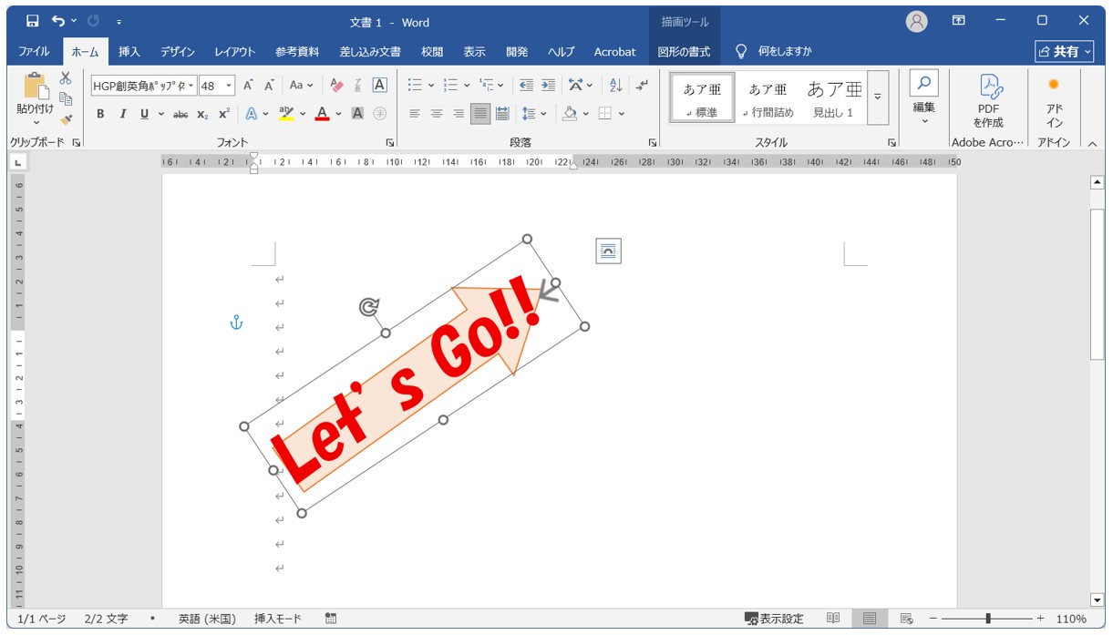Switch to Read Mode view in status bar
This screenshot has height=635, width=1113.
[833, 619]
